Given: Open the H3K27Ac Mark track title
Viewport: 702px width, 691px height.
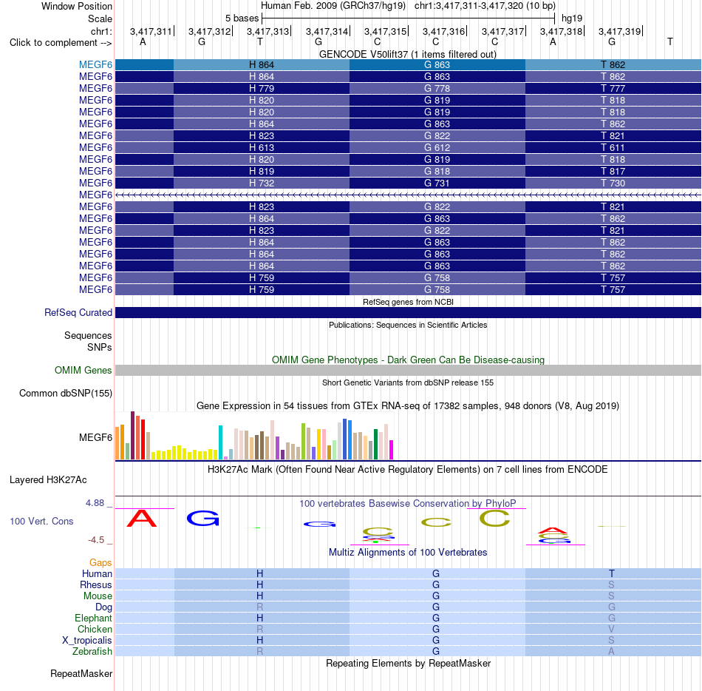Looking at the screenshot, I should (x=408, y=469).
